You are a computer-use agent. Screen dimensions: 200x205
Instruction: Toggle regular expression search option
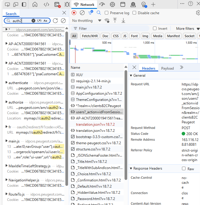39,21
